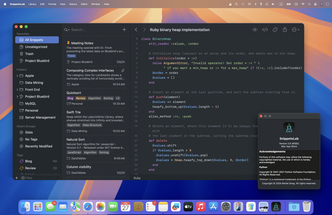Open the Uncategorized library item
This screenshot has width=332, height=215.
pyautogui.click(x=37, y=47)
